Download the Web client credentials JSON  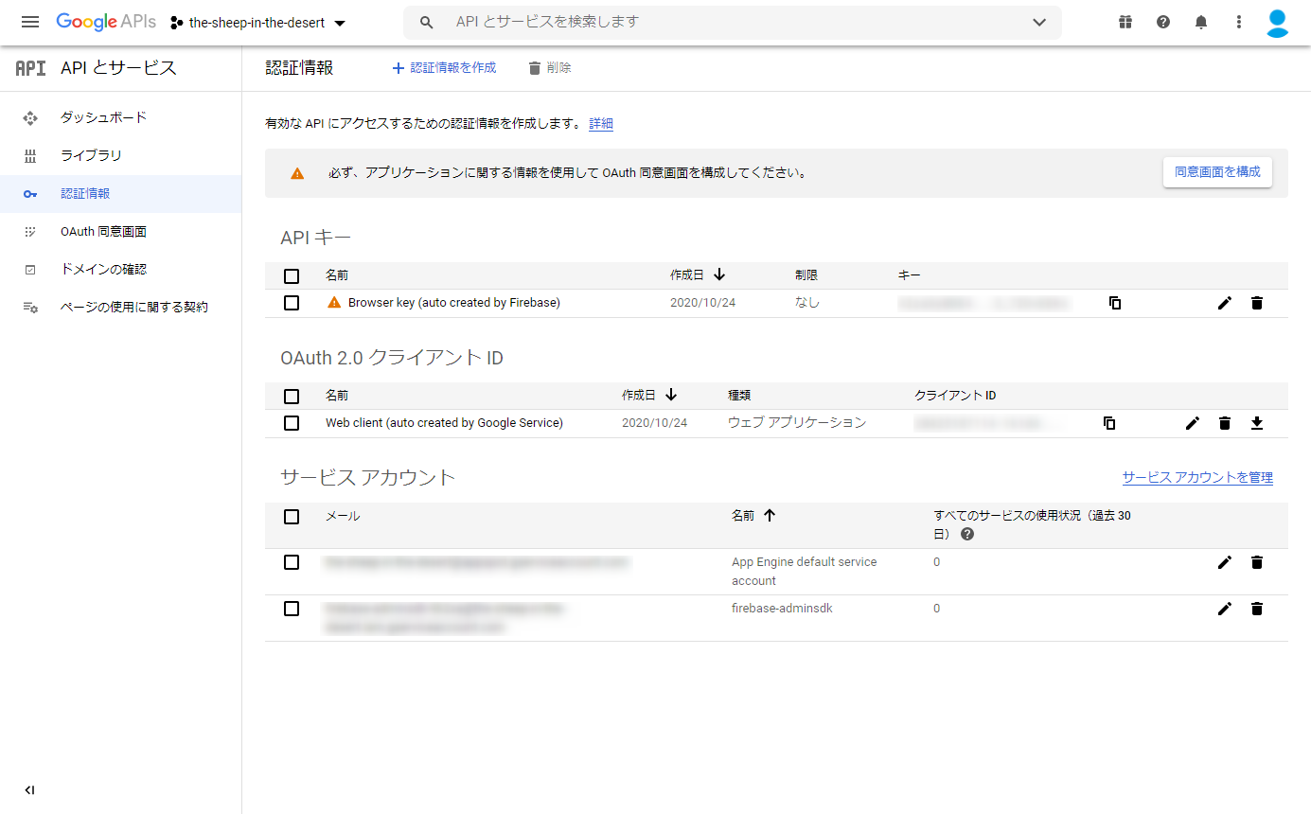[1257, 423]
